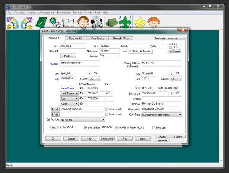Open the Armstrong, Maureen adult selector dropdown

pyautogui.click(x=170, y=38)
